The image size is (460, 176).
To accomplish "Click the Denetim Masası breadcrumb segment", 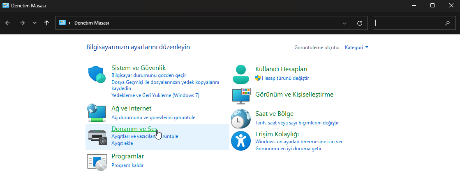I will 92,23.
